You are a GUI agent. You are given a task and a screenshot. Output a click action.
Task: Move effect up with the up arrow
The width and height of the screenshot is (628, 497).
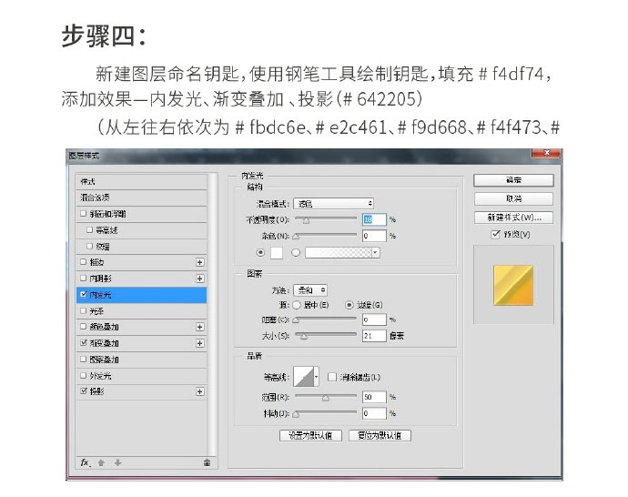pos(101,462)
